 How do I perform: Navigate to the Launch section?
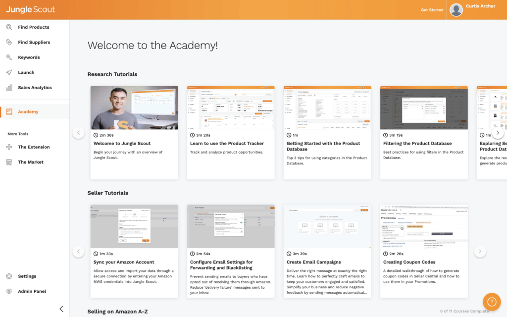click(25, 72)
